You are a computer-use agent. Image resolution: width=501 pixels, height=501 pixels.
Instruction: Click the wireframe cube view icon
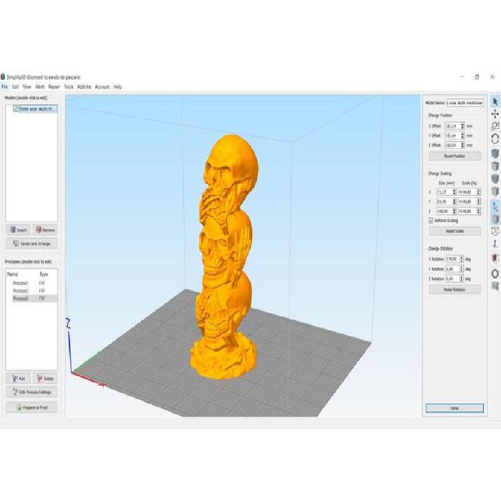pyautogui.click(x=495, y=231)
